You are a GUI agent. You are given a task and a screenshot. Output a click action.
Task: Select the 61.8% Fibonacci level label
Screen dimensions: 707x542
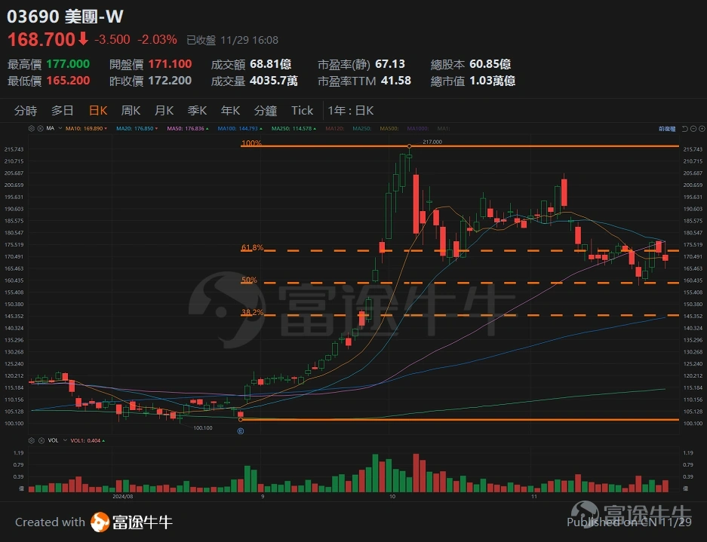(253, 247)
